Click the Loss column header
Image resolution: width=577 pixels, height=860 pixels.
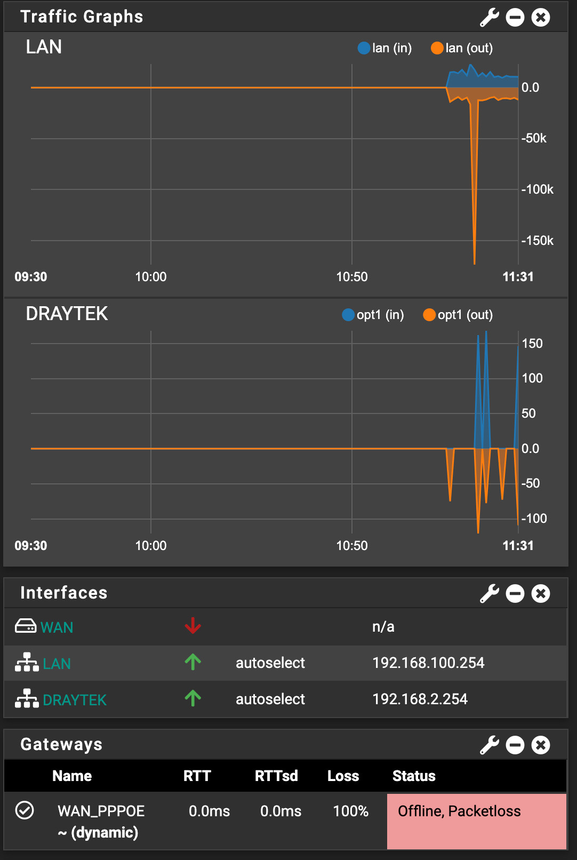[343, 776]
